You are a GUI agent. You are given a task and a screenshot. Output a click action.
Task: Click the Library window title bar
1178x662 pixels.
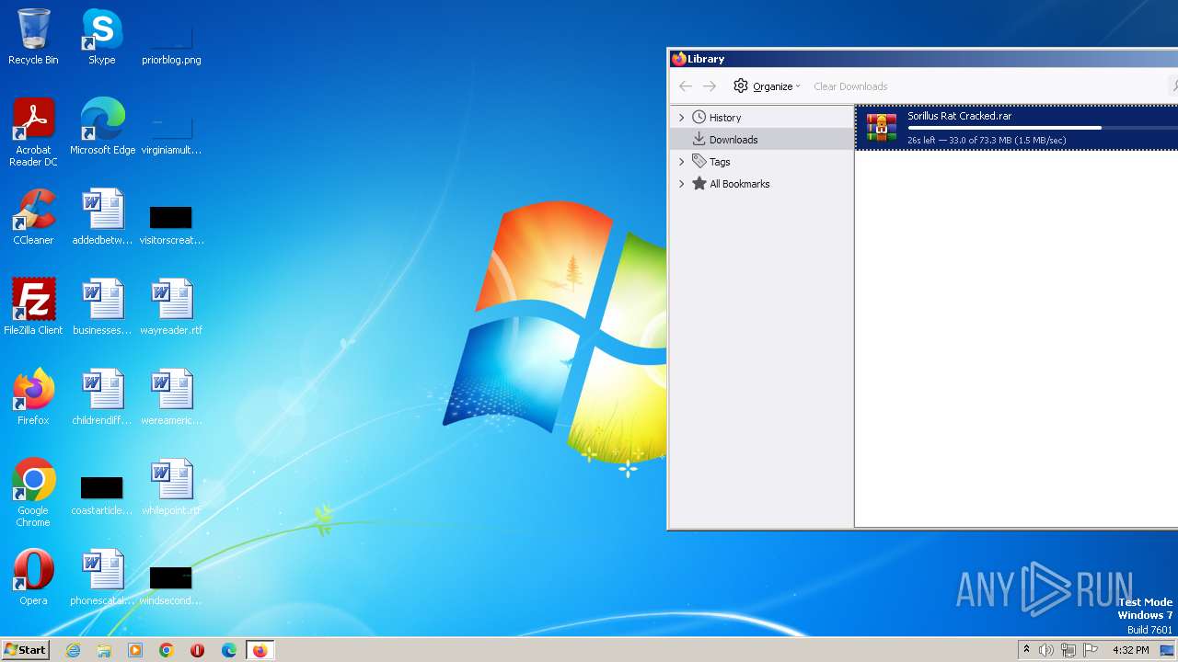(923, 59)
